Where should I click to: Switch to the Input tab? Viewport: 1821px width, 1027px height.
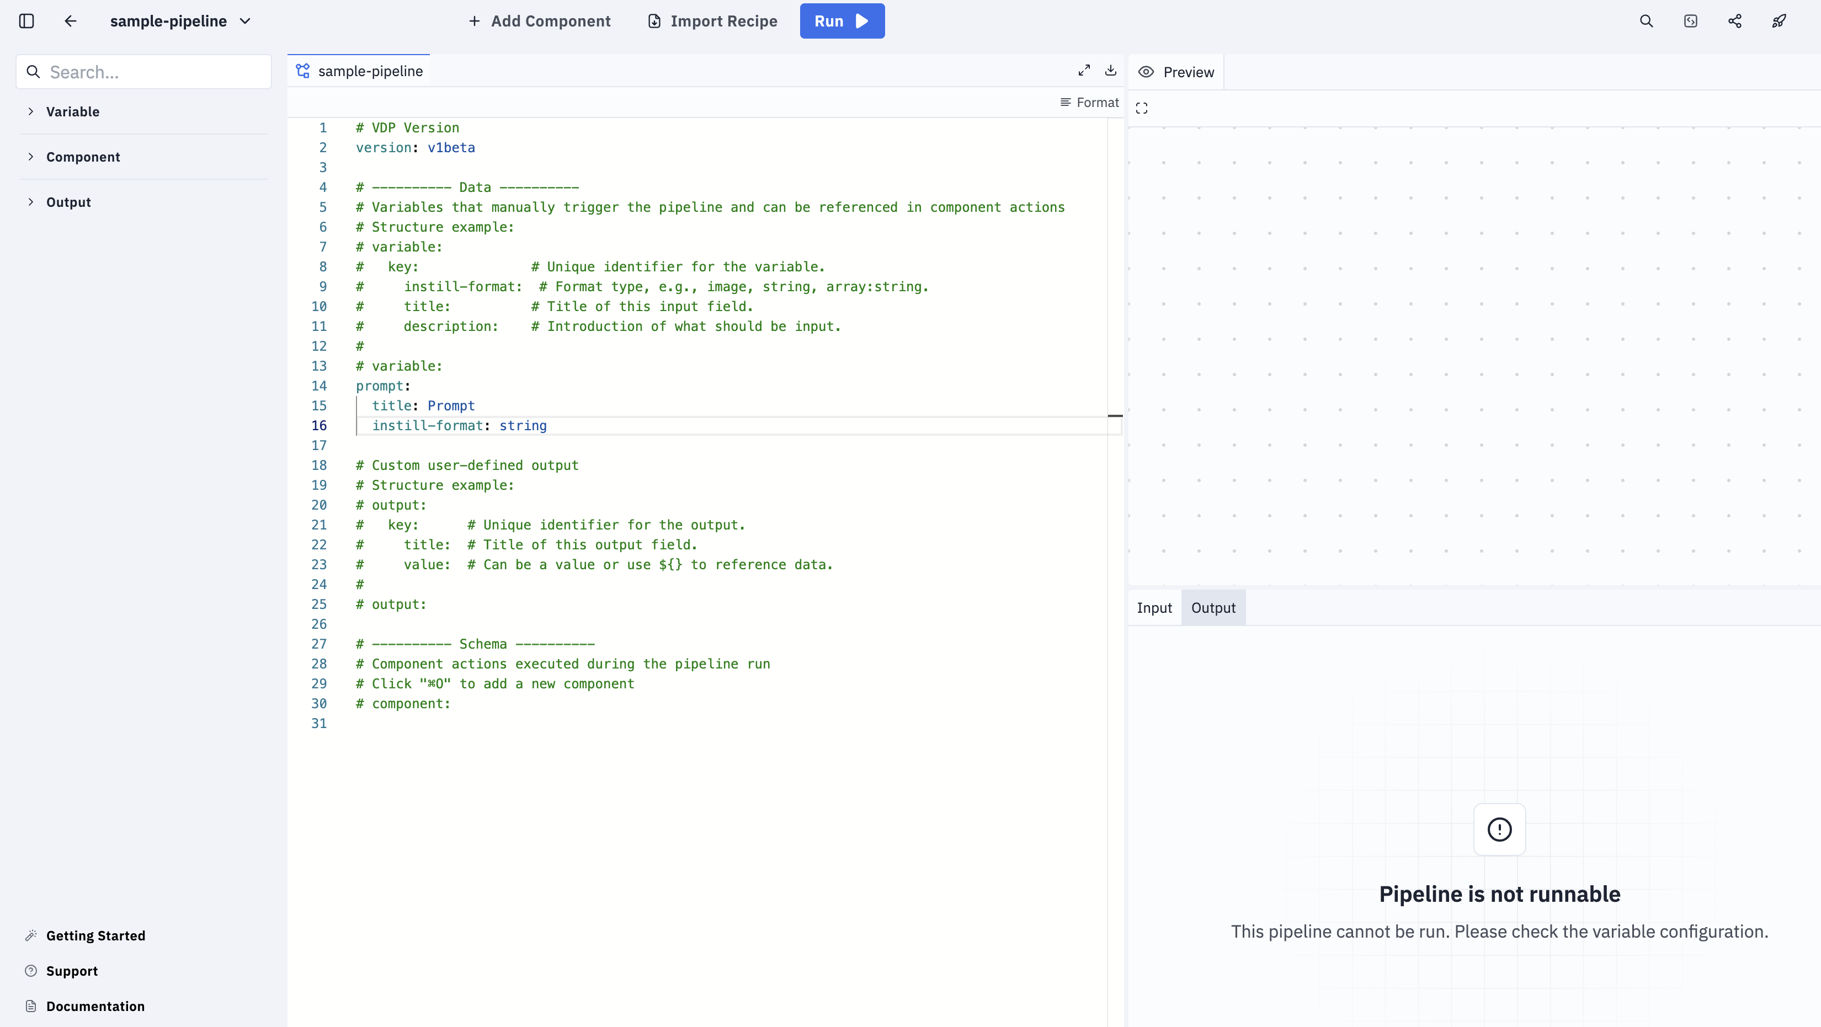pyautogui.click(x=1154, y=607)
